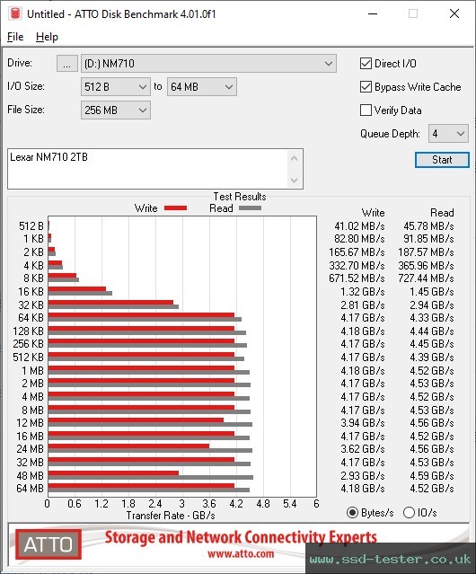Click the 128 KB chart row label

point(28,331)
